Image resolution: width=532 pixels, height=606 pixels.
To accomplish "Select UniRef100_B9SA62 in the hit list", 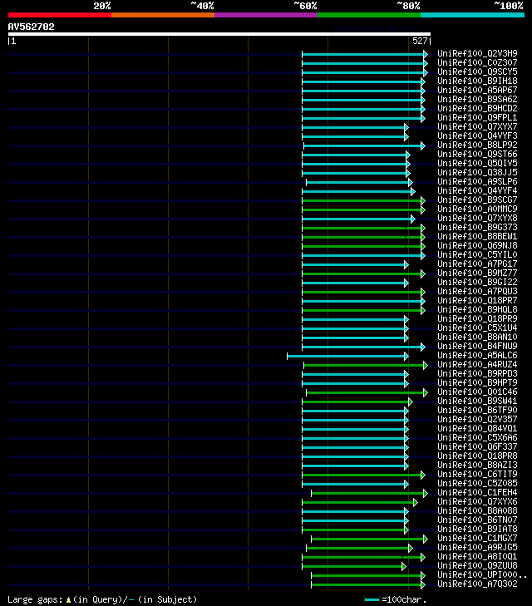I will pos(477,99).
